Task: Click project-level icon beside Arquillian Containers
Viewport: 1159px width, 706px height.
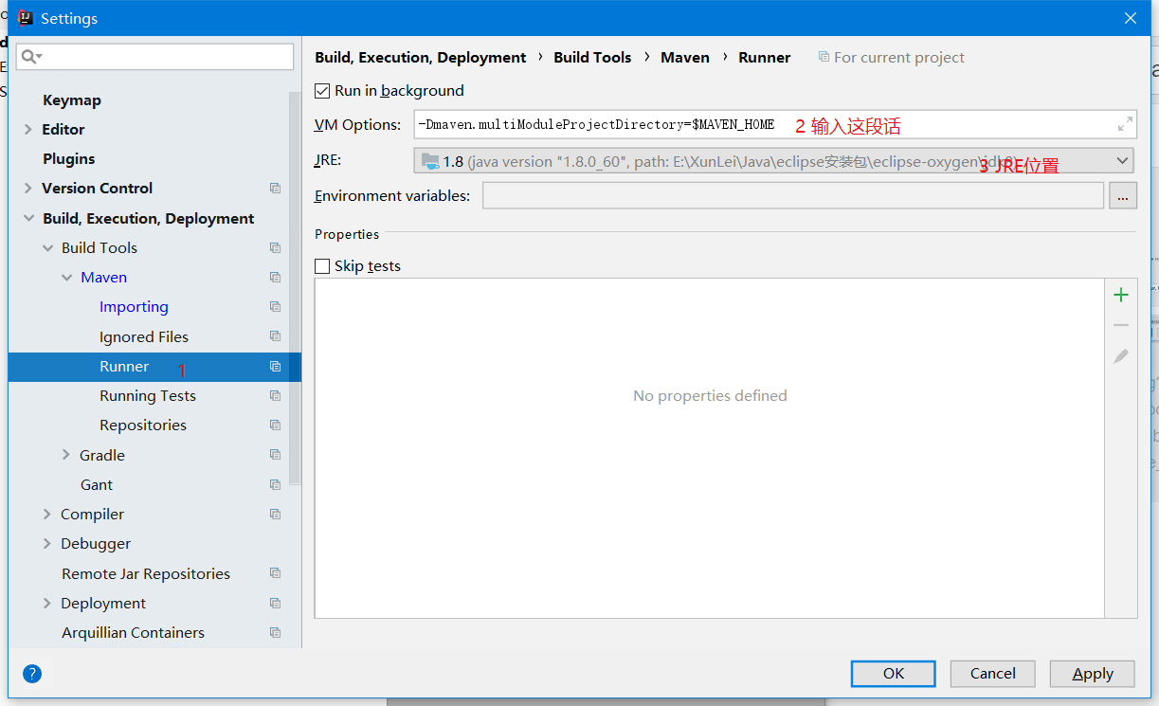Action: (x=275, y=633)
